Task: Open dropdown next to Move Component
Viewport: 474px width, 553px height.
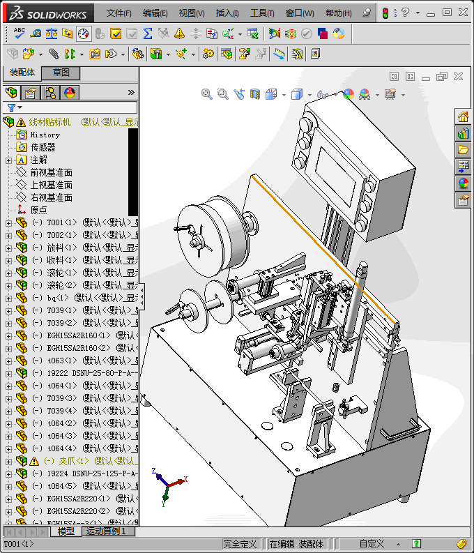Action: (x=123, y=54)
